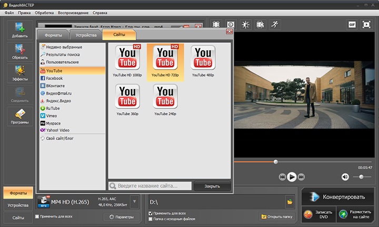Open the Правка menu
This screenshot has width=379, height=227.
(24, 13)
